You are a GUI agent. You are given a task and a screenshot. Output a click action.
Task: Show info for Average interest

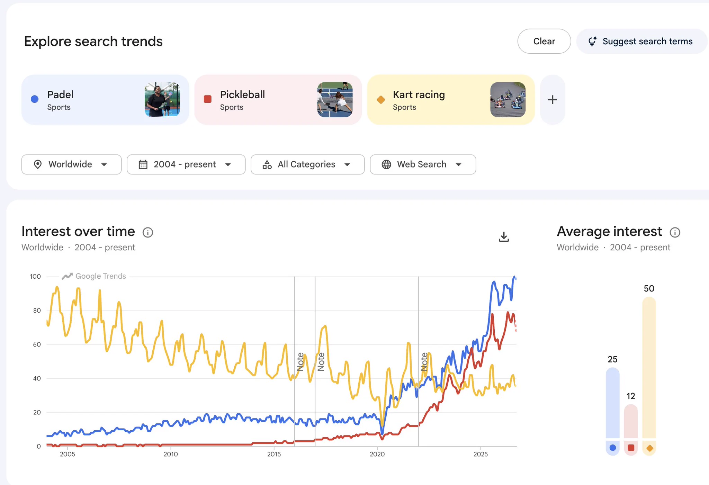675,232
